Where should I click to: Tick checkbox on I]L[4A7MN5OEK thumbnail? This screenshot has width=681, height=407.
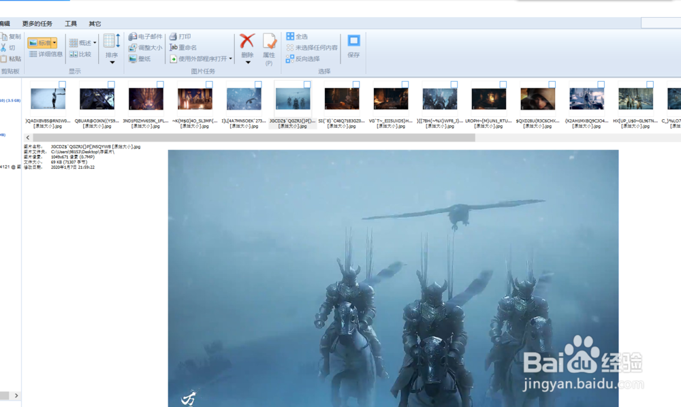(x=258, y=84)
